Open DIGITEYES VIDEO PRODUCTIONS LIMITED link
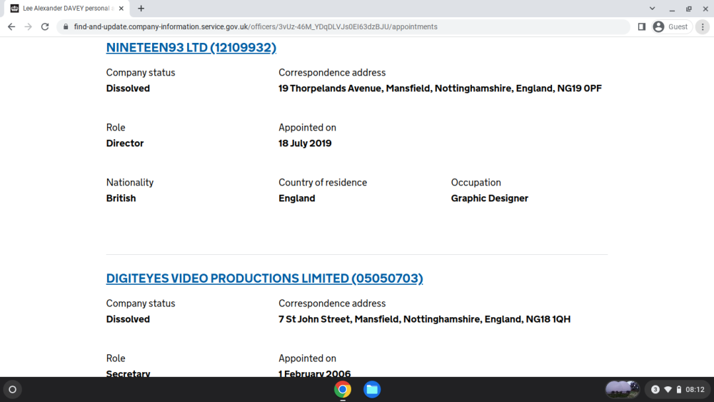Viewport: 714px width, 402px height. point(265,278)
